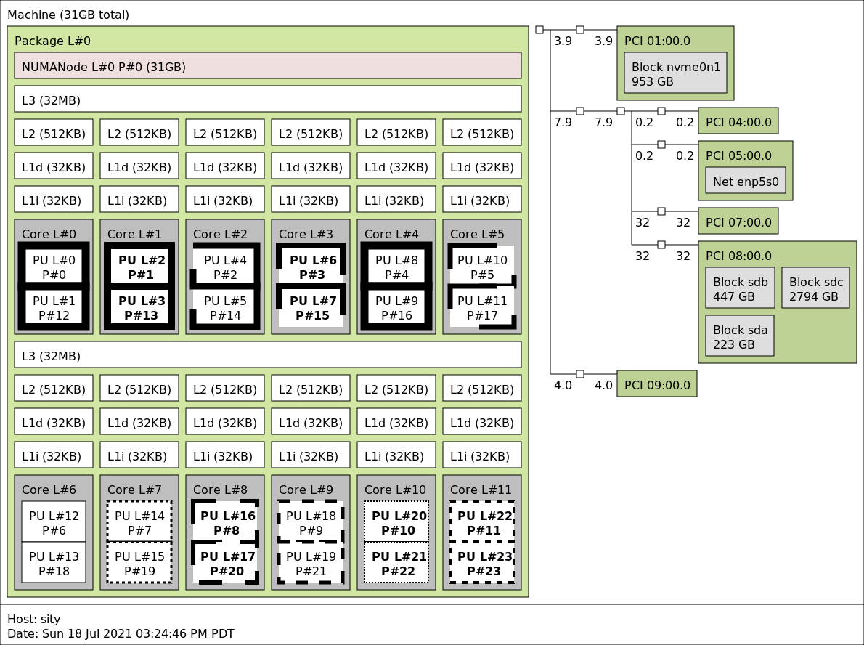The image size is (864, 645).
Task: Select the L1i cache directly above Core L#11
Action: point(482,455)
